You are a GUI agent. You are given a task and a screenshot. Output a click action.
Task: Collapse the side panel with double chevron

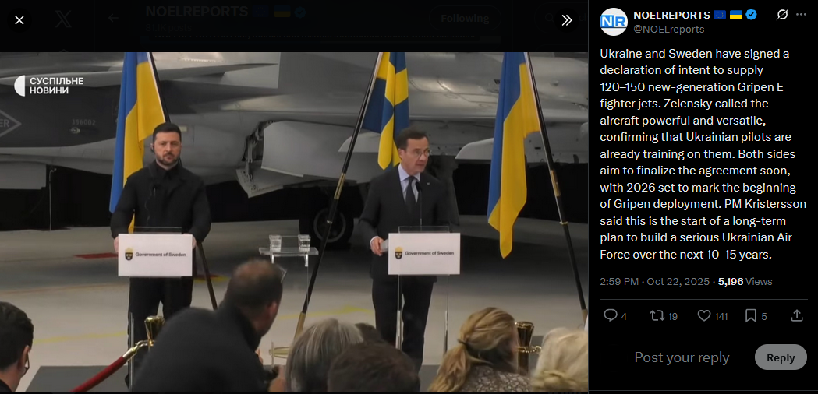(x=567, y=20)
